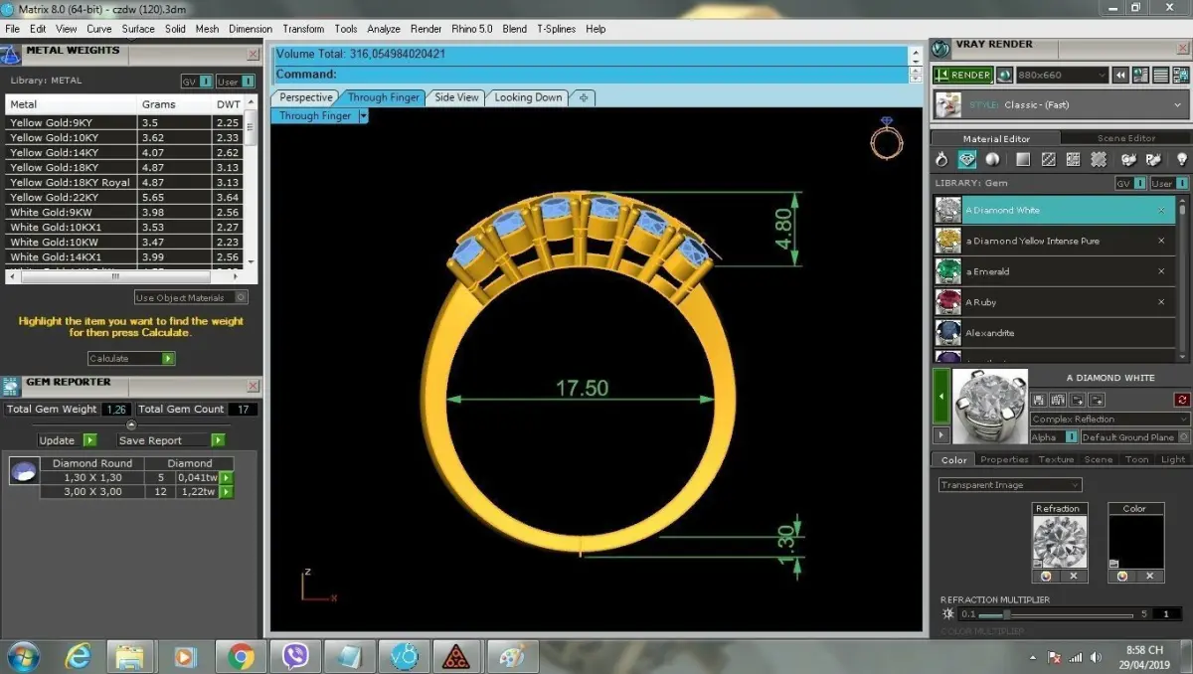Click the Save Report button
The width and height of the screenshot is (1193, 674).
(x=171, y=440)
